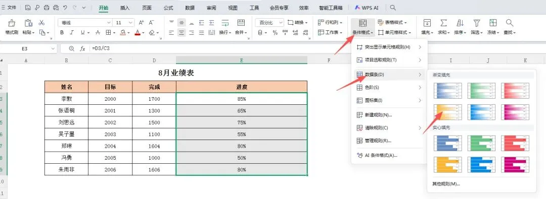Click New Rule (新建规则) menu item
546x199 pixels.
click(389, 115)
